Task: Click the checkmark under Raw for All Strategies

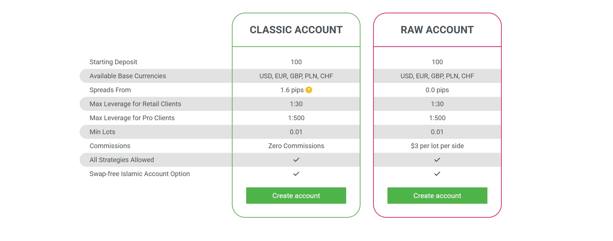Action: (x=437, y=160)
